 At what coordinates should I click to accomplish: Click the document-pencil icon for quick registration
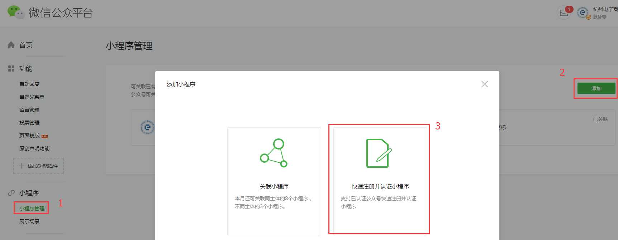tap(379, 153)
